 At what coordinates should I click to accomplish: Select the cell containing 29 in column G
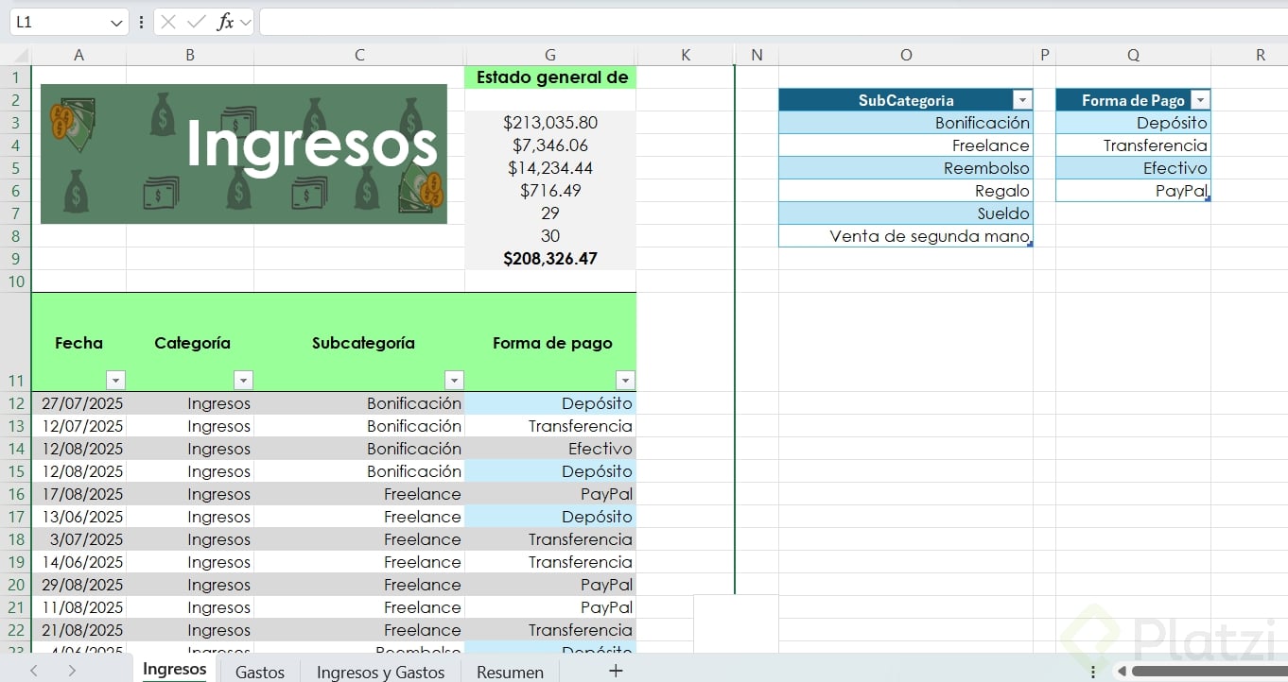(x=550, y=213)
